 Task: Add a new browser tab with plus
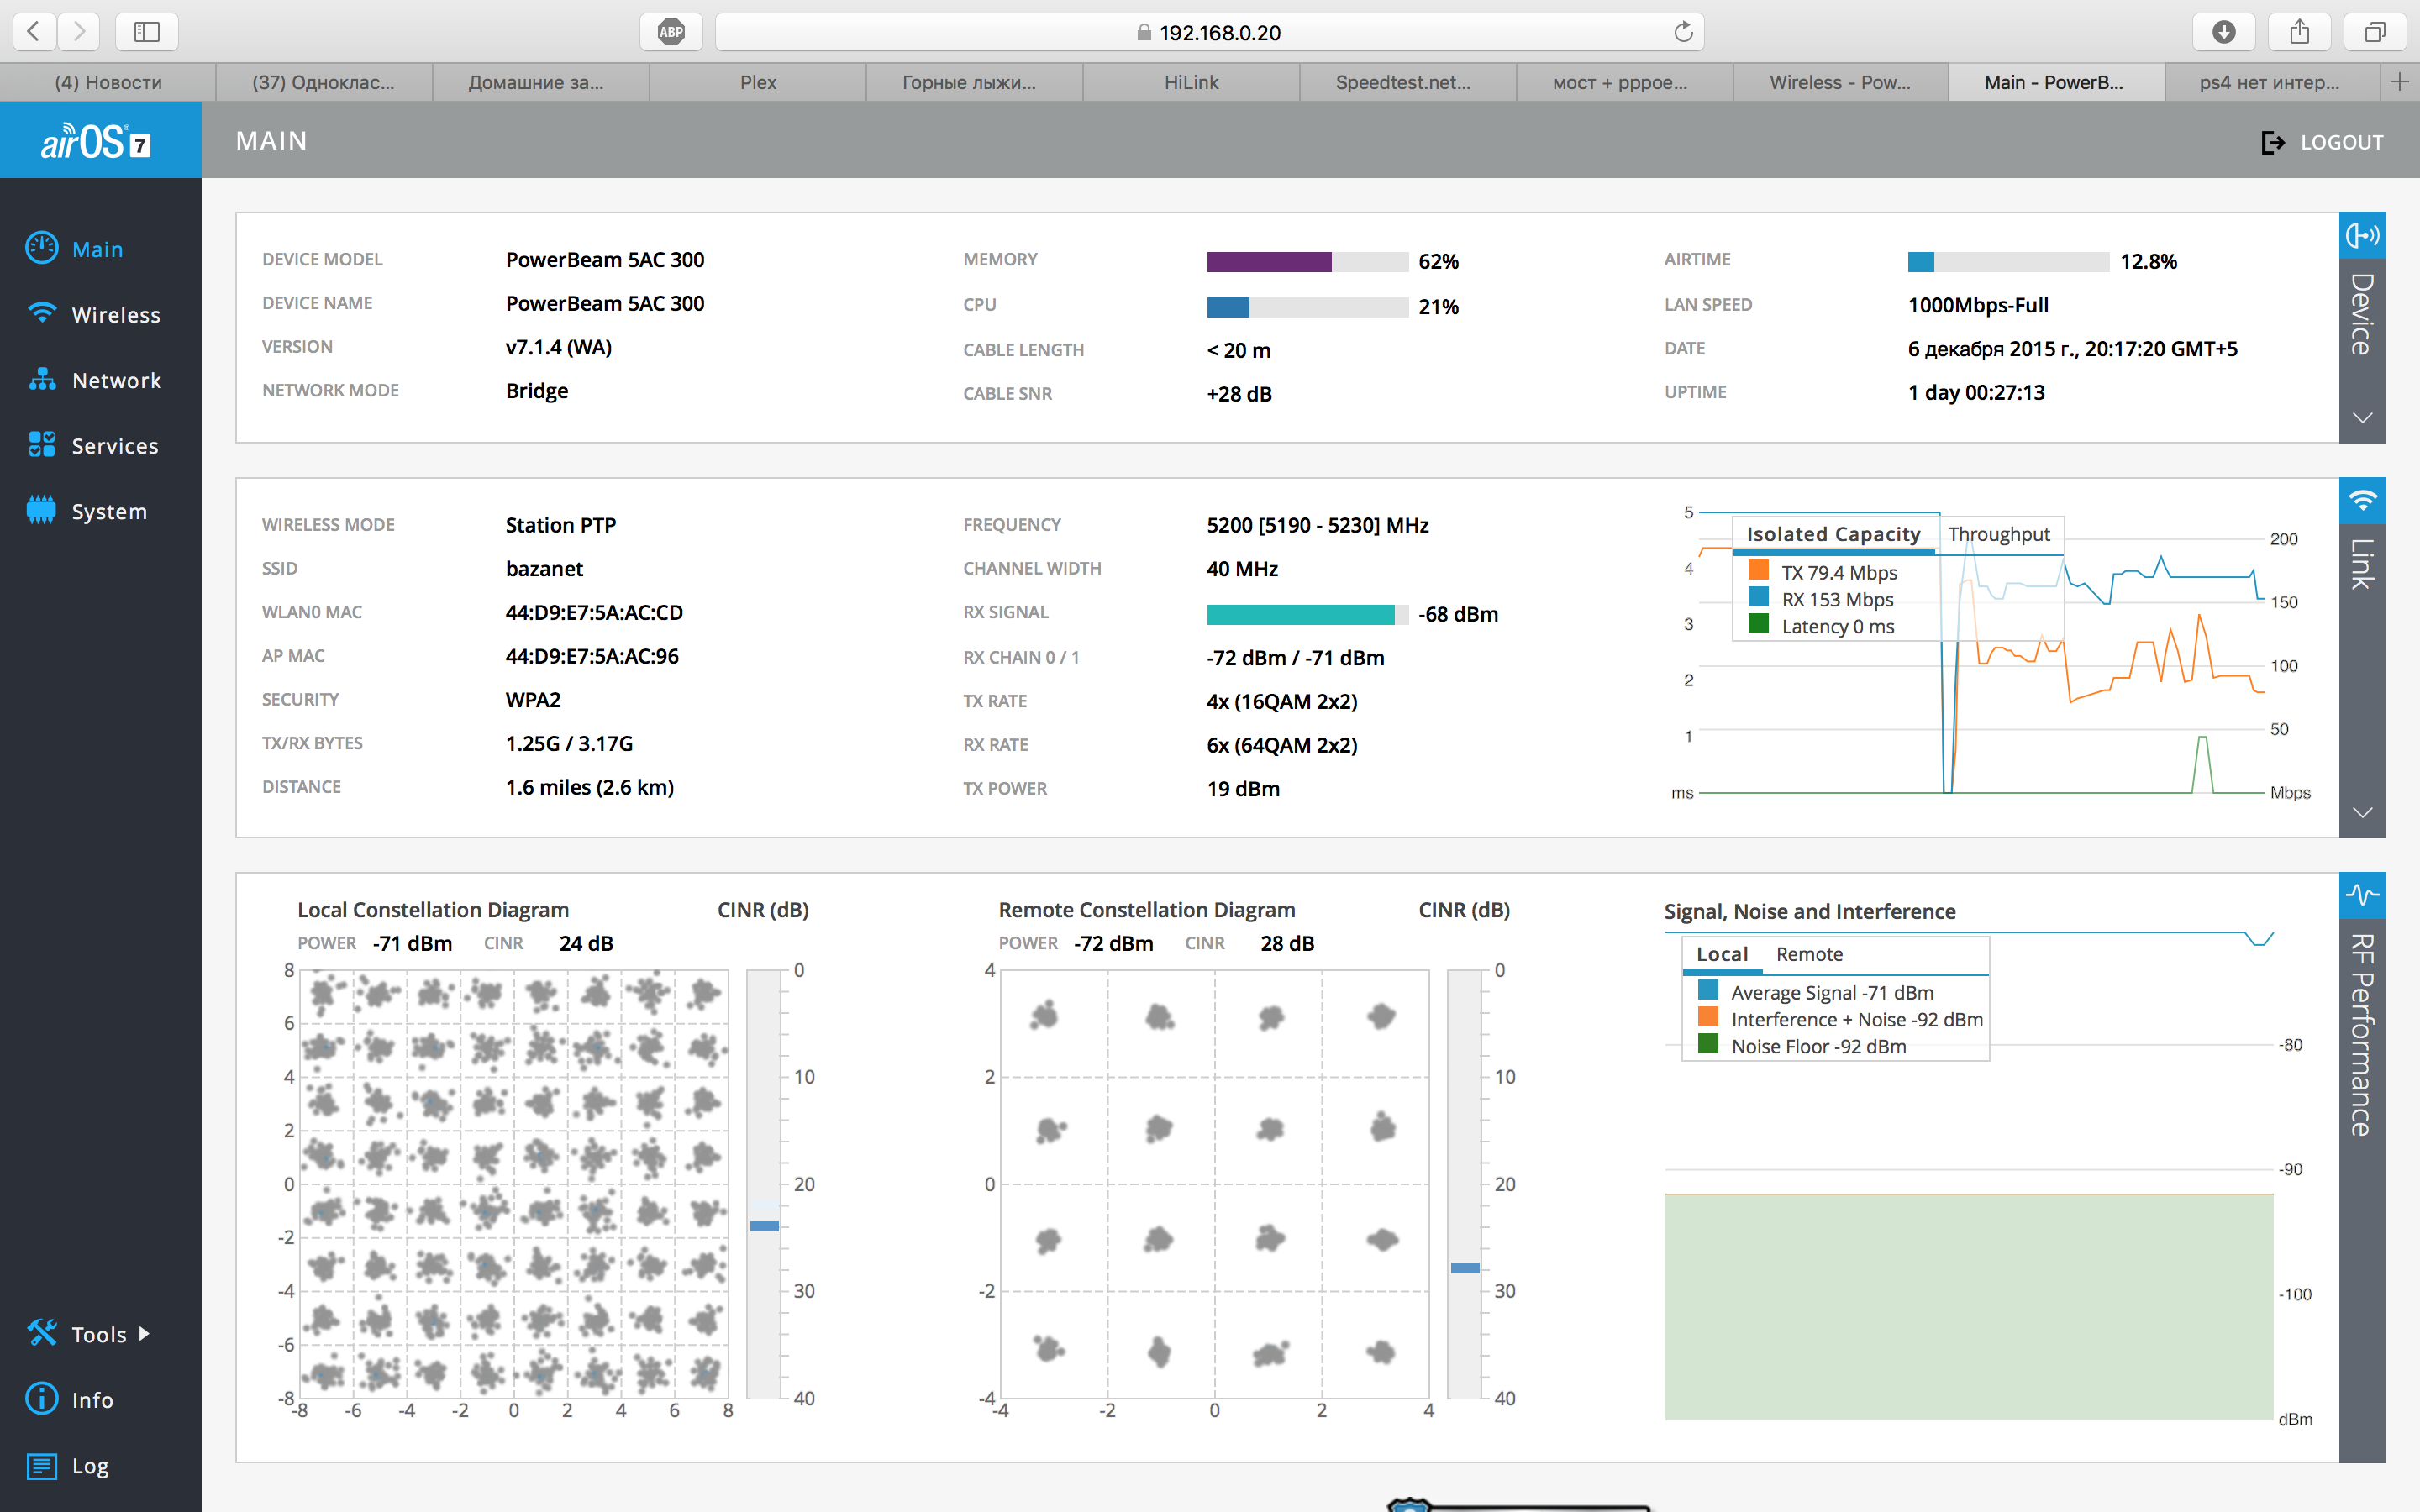tap(2399, 82)
